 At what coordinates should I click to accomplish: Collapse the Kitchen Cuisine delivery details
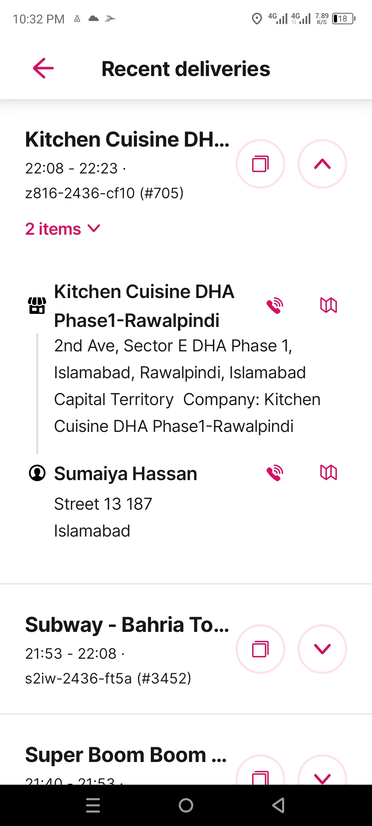pyautogui.click(x=322, y=164)
